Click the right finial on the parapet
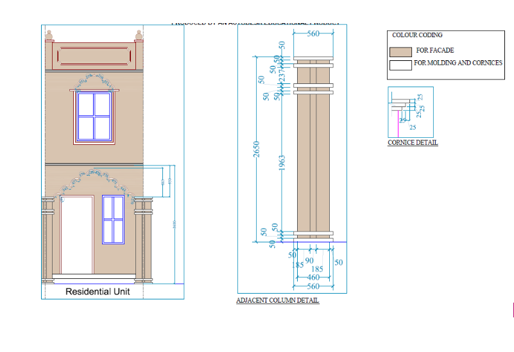514x352 pixels. click(x=139, y=35)
